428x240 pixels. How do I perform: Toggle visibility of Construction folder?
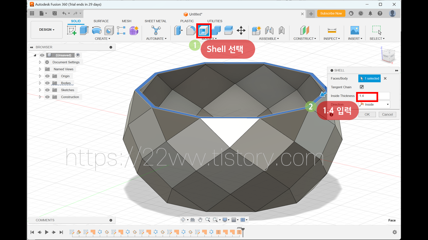(x=47, y=97)
